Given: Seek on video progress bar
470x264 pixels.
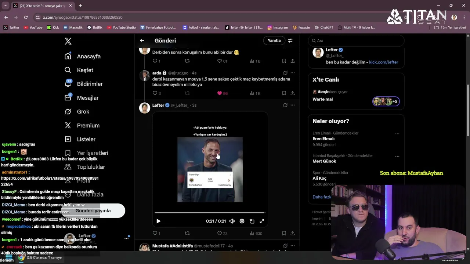Looking at the screenshot, I should coord(210,213).
